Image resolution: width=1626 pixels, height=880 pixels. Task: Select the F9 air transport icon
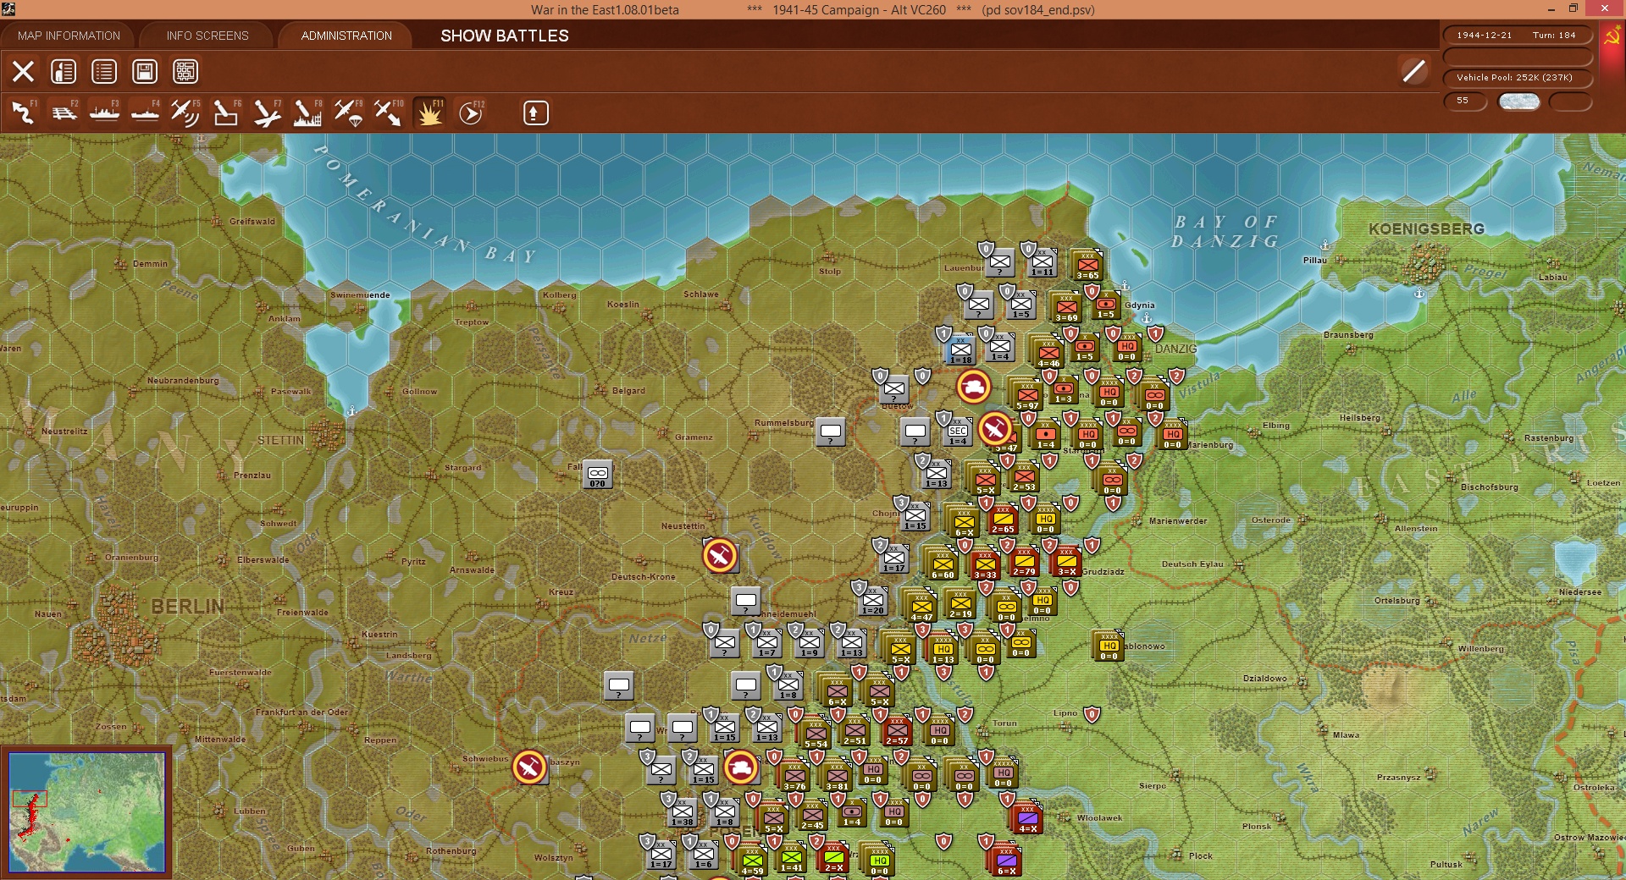point(348,113)
